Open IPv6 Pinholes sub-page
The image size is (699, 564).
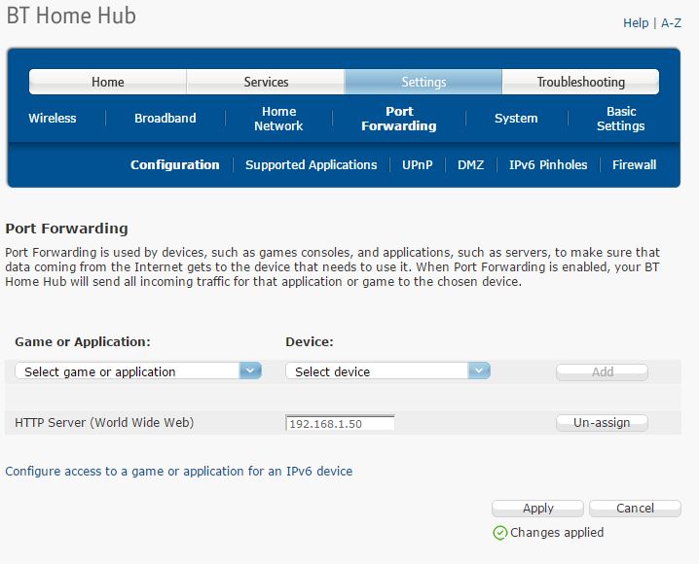click(x=548, y=165)
